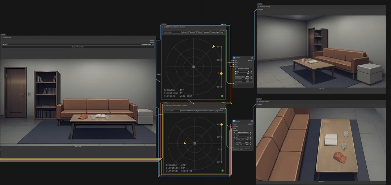The width and height of the screenshot is (391, 185).
Task: Click prompt output socket on lower camera node
Action: tap(226, 108)
